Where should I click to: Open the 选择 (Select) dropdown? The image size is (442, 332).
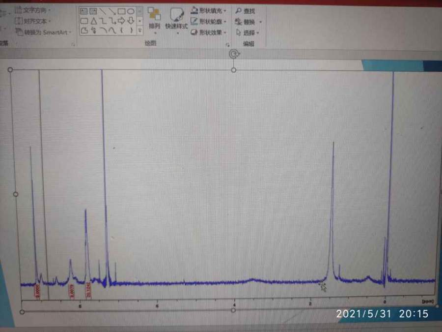coord(247,33)
